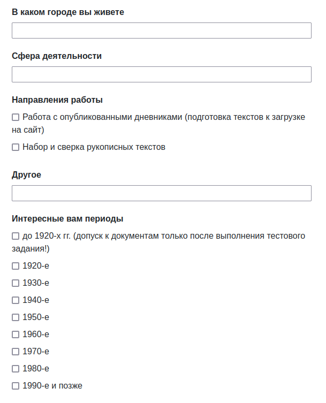Focus the 'Сфера деятельности' text field

tap(161, 74)
